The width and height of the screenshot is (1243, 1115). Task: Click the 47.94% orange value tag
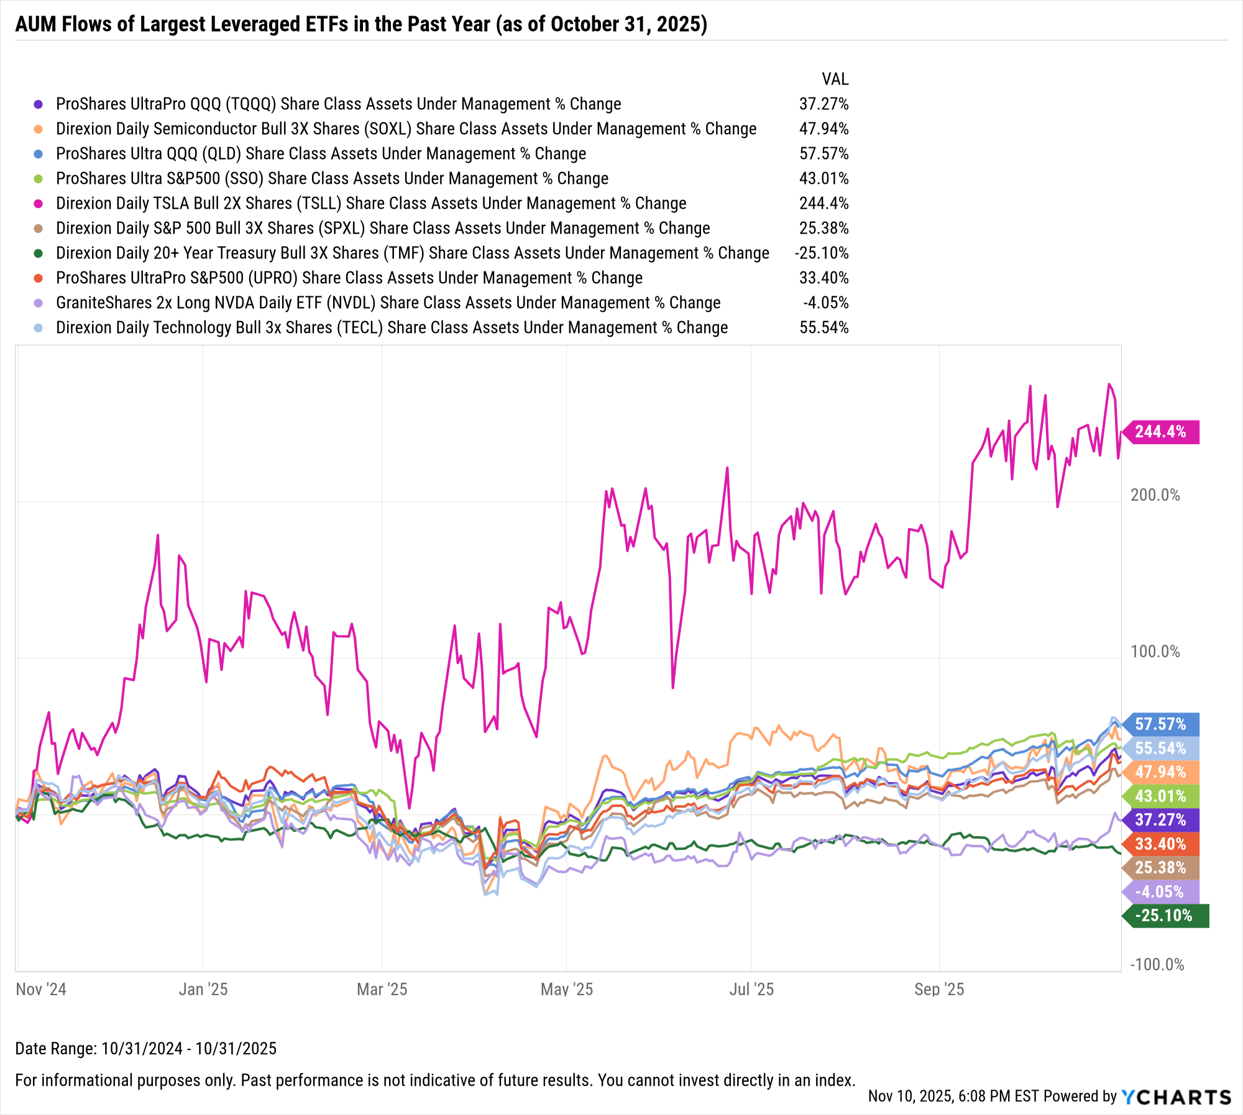tap(1160, 772)
